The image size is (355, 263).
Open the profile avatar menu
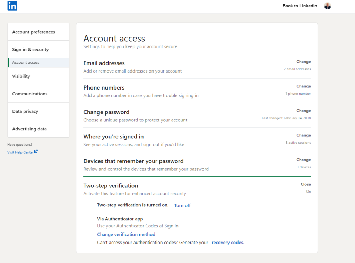pyautogui.click(x=327, y=6)
